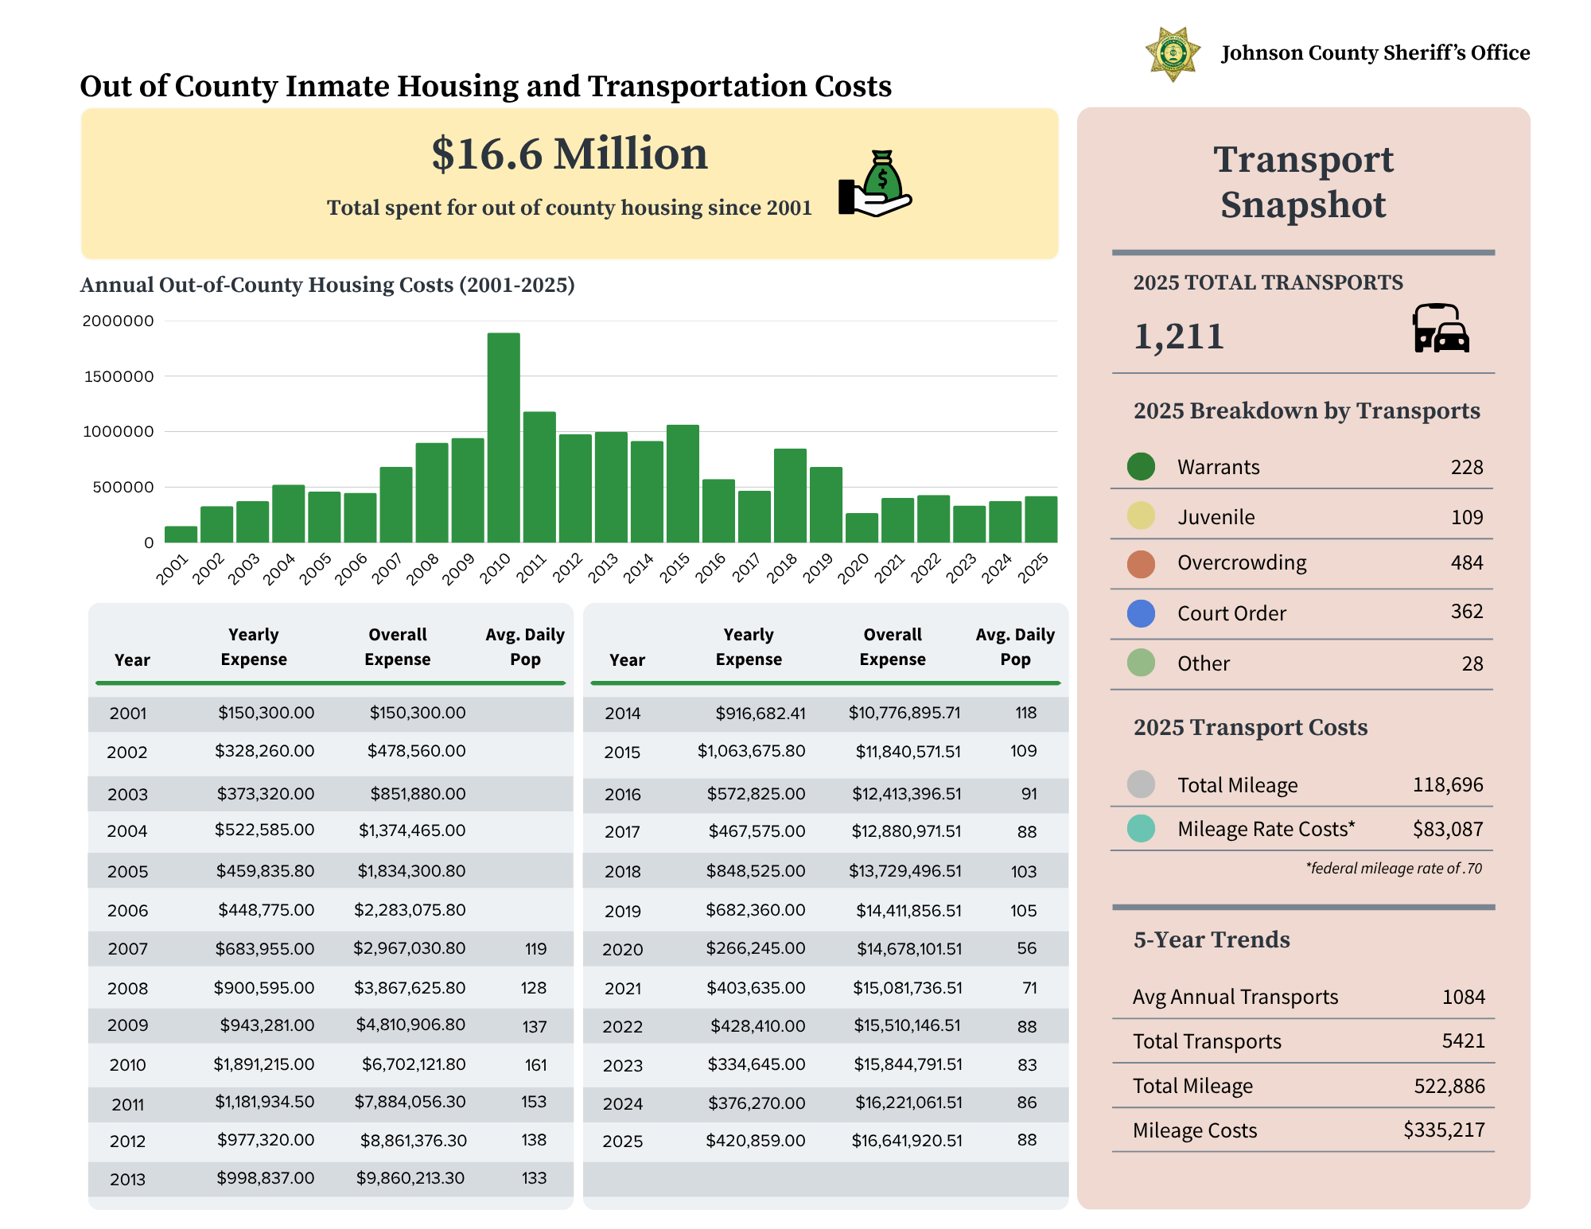Click the Annual Out-of-County Housing Costs title
Screen dimensions: 1591x1229
[x=327, y=285]
